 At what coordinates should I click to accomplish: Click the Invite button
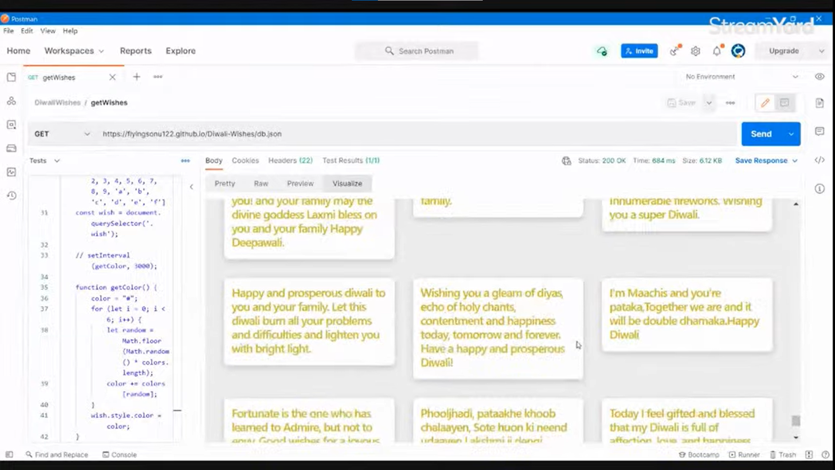(x=639, y=51)
